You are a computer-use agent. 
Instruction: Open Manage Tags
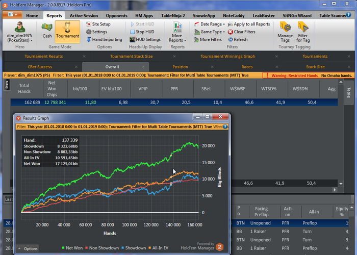285,32
